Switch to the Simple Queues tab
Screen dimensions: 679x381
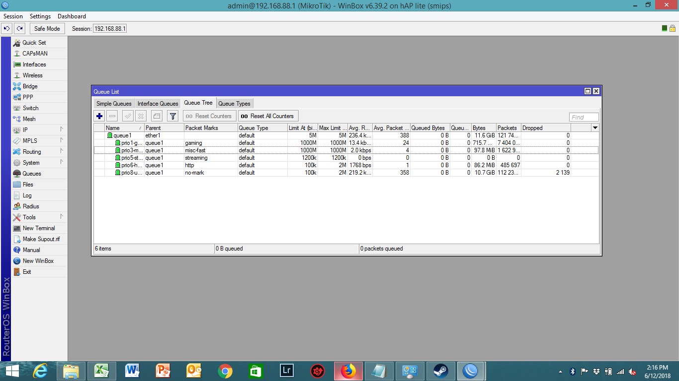pyautogui.click(x=114, y=104)
